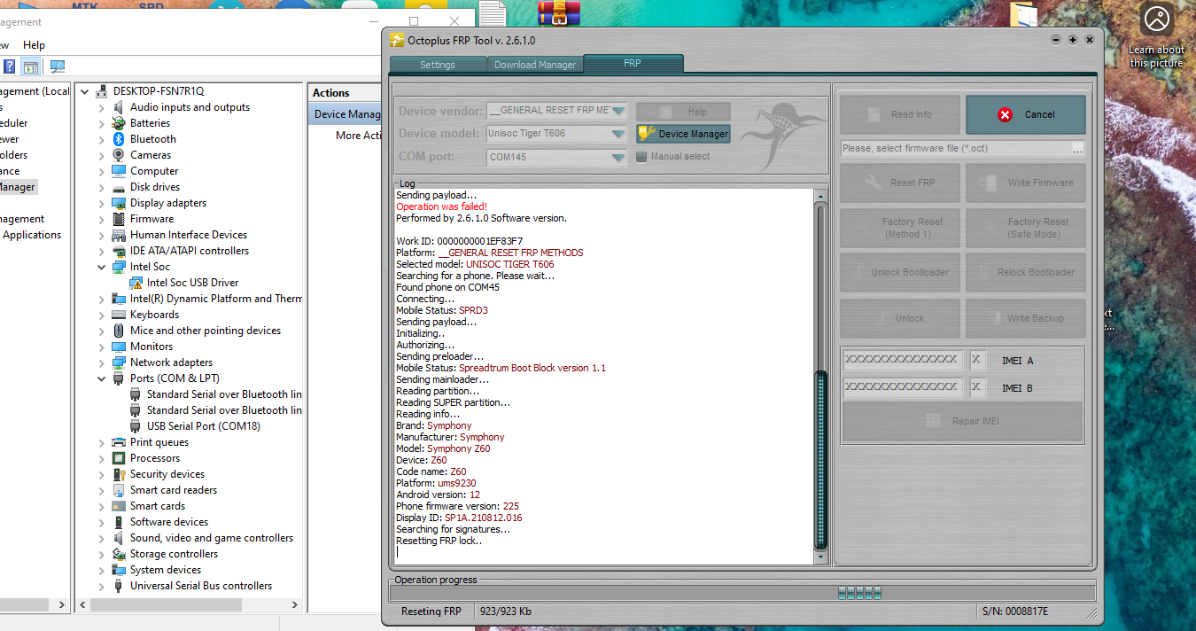Collapse the Ports (COM & LPT) node
The width and height of the screenshot is (1196, 631).
pos(101,379)
